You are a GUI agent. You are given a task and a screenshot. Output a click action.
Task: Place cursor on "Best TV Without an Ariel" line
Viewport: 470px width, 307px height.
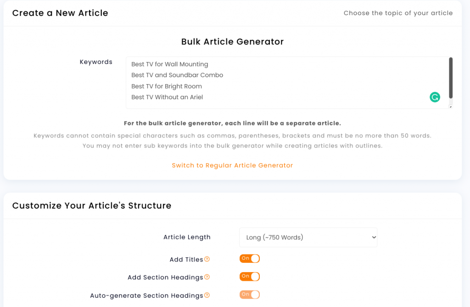[x=167, y=97]
